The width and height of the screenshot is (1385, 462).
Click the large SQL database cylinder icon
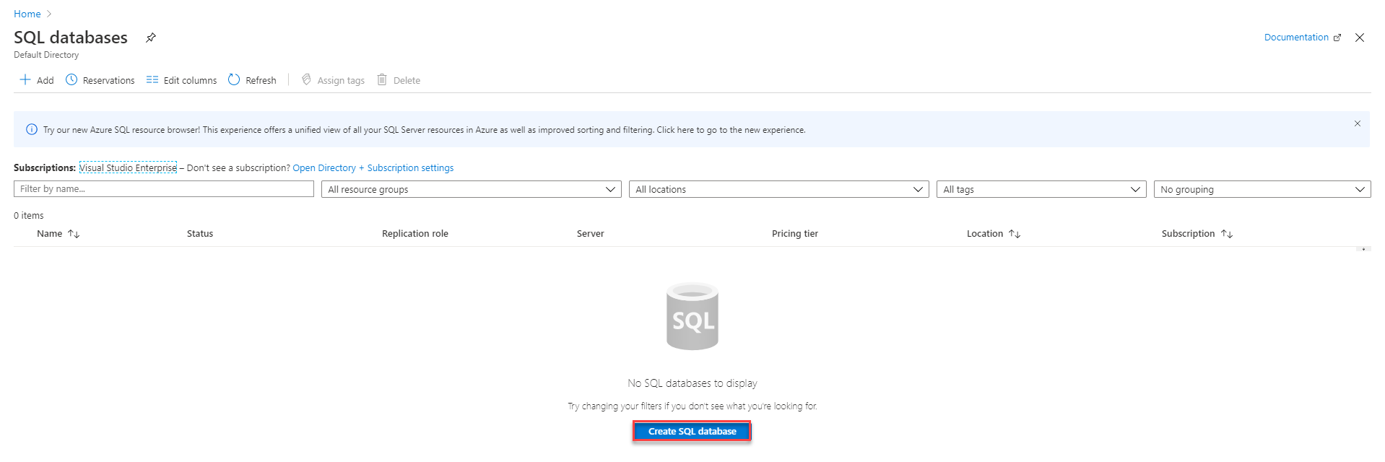692,317
